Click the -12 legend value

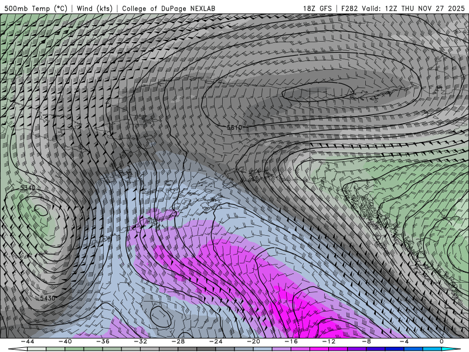329,341
